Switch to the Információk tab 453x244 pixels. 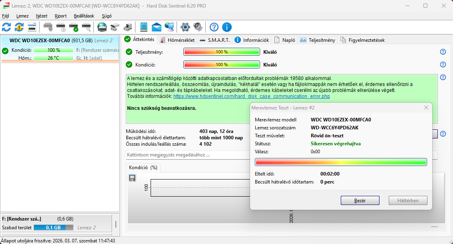pos(252,40)
